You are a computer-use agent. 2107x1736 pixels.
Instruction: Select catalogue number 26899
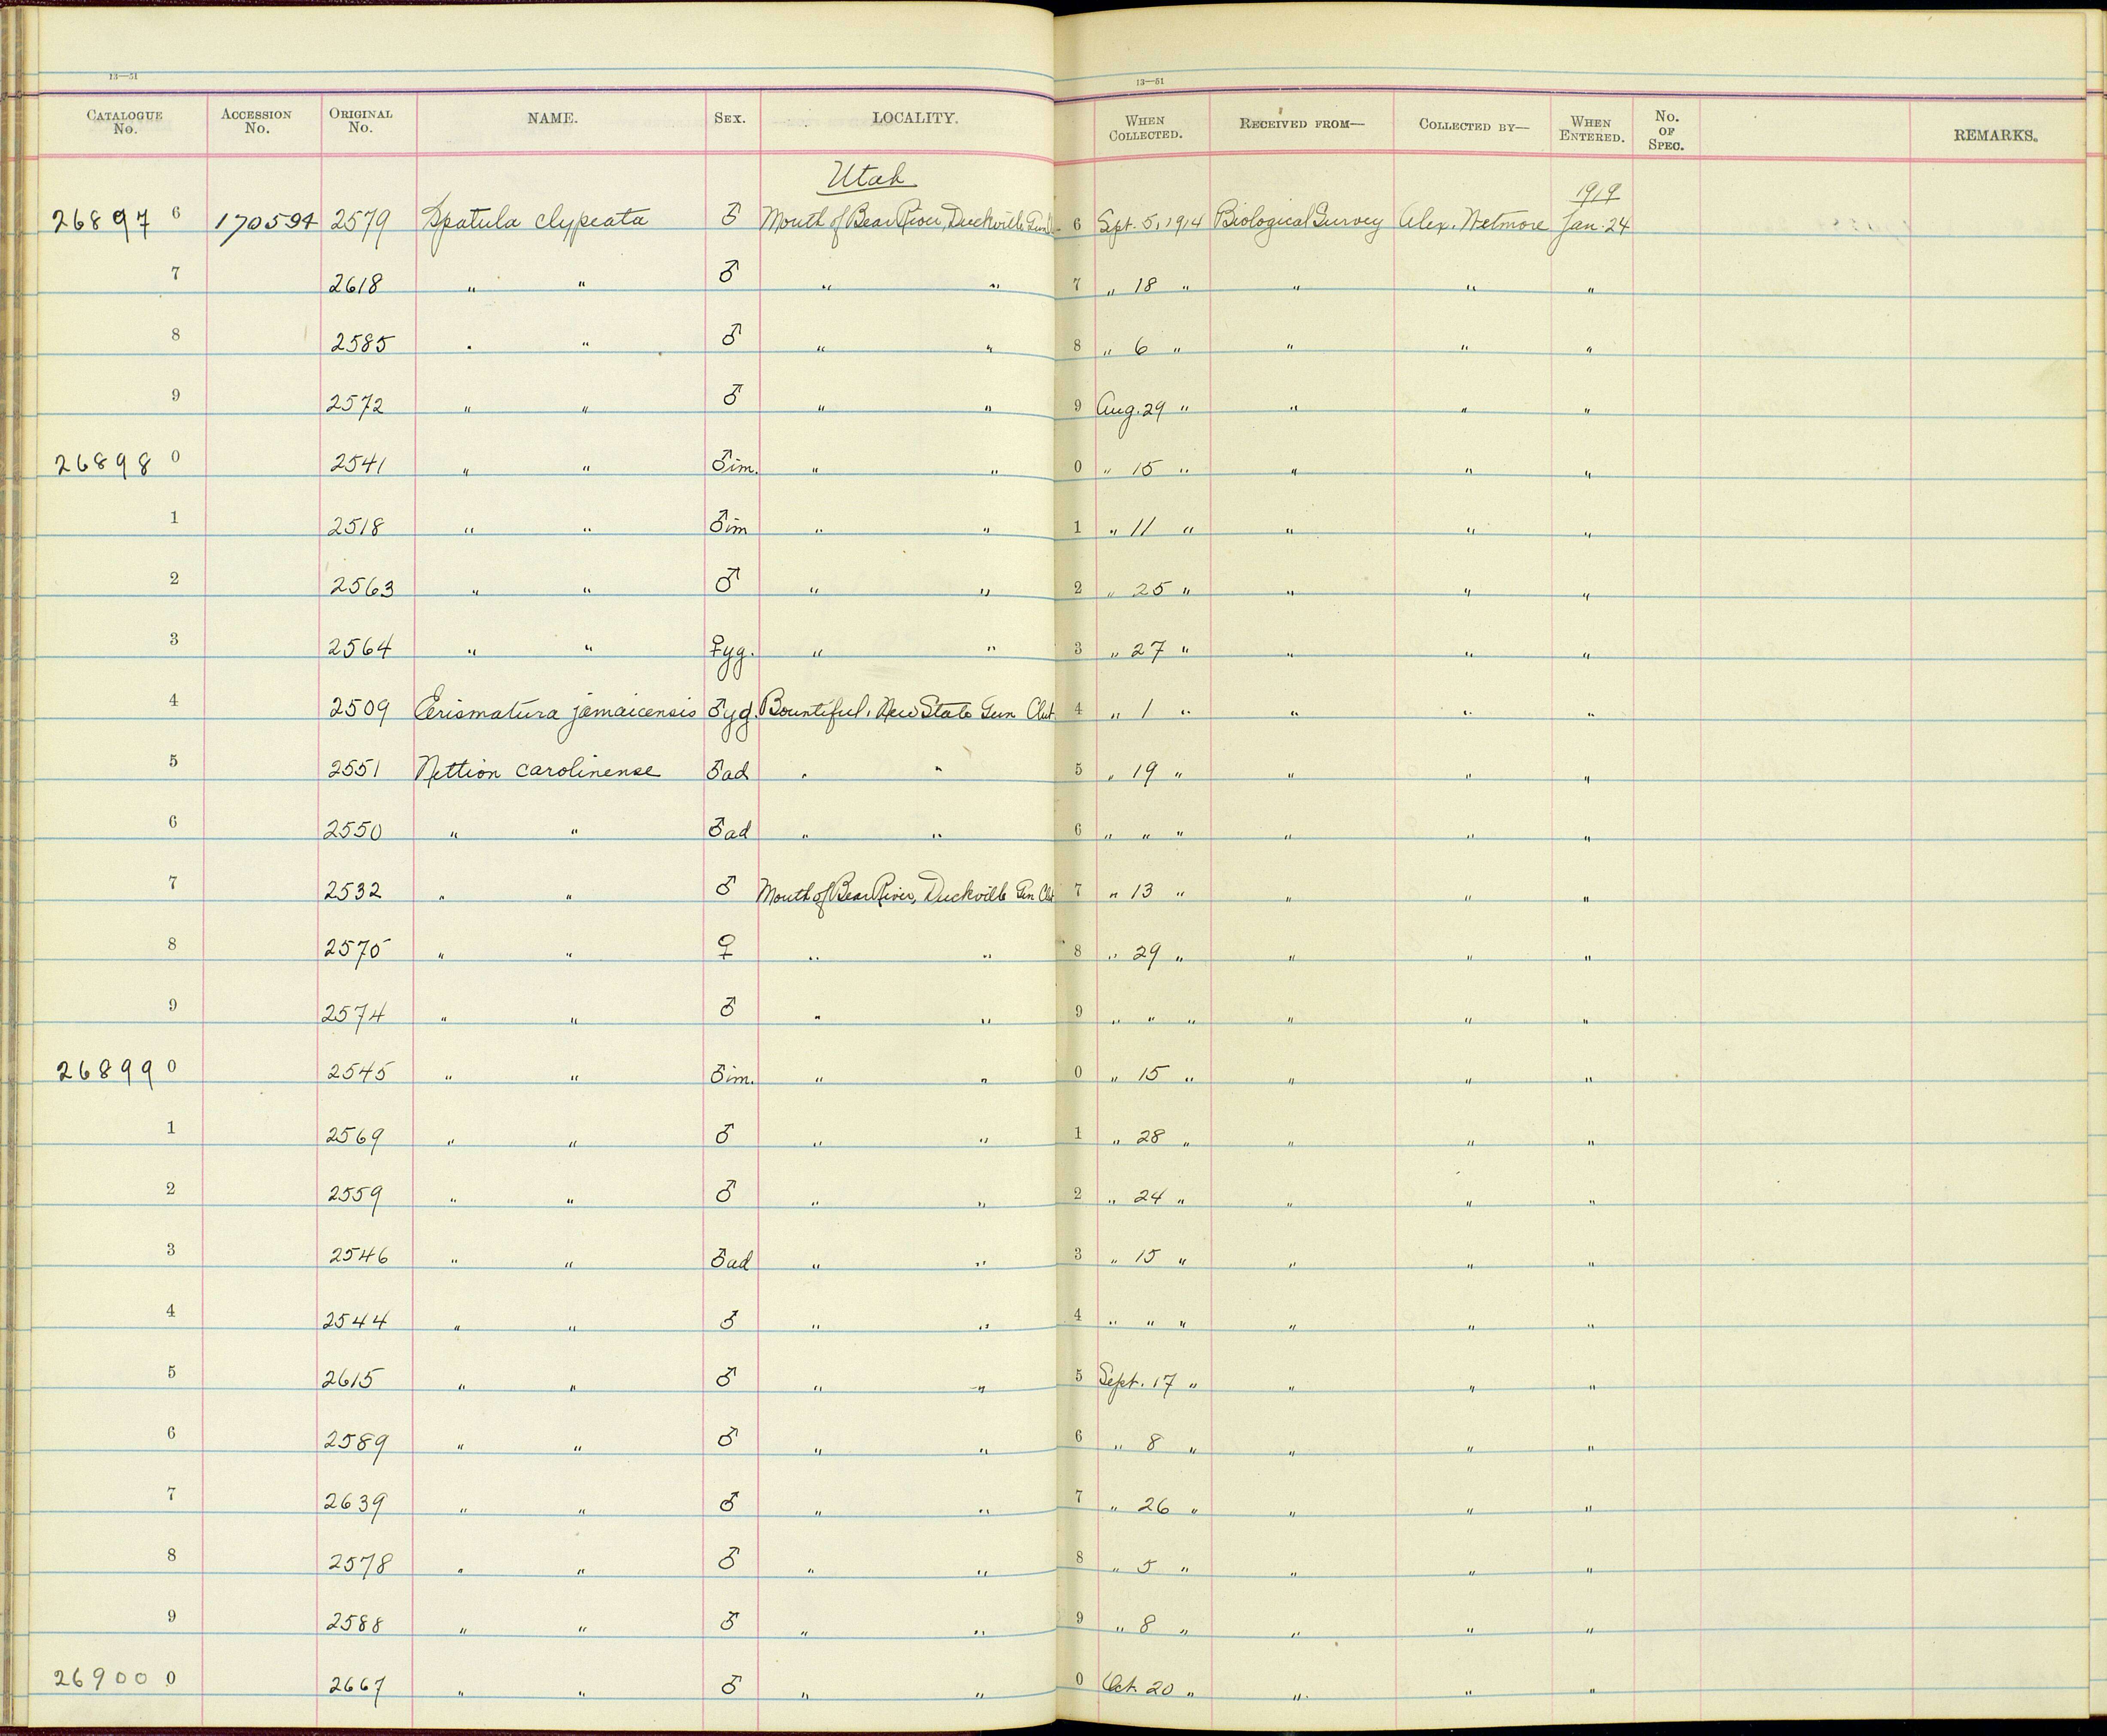(x=106, y=1070)
